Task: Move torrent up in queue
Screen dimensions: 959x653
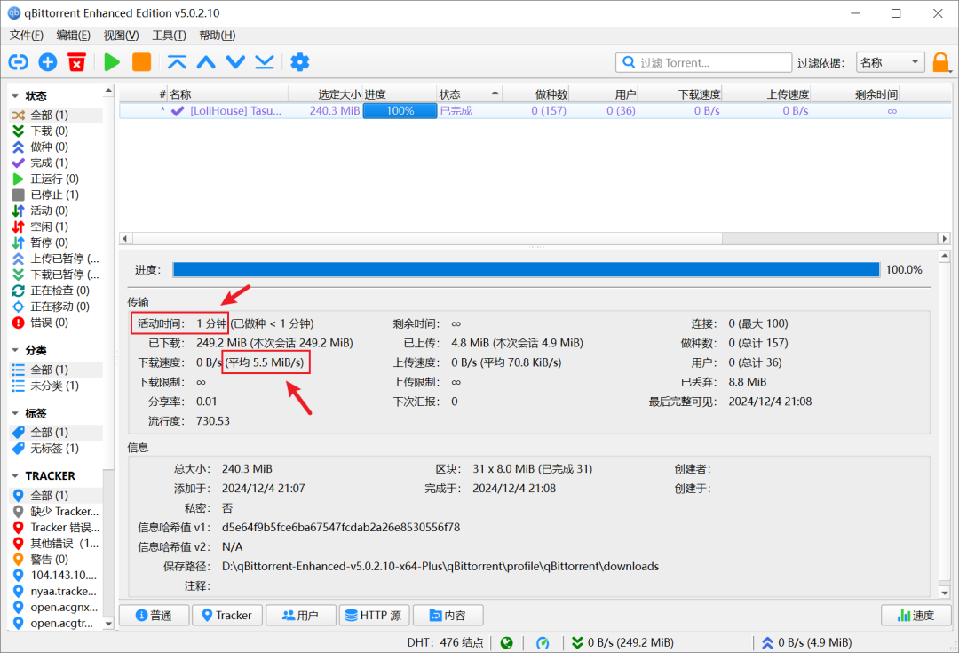Action: pyautogui.click(x=206, y=62)
